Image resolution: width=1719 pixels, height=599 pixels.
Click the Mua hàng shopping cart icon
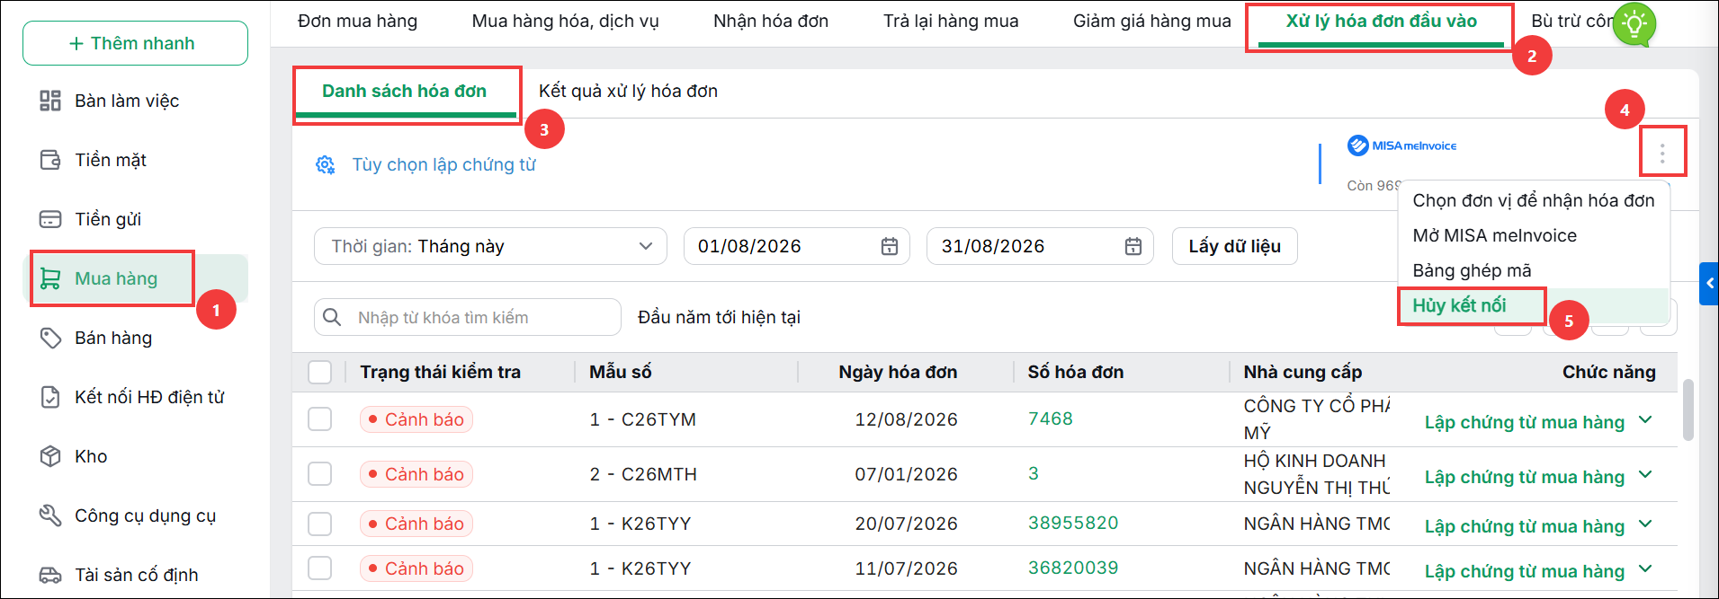coord(50,278)
